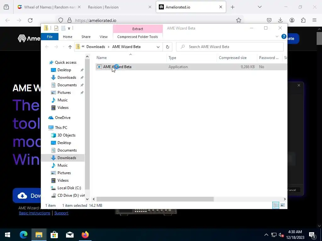Viewport: 322px width, 241px height.
Task: Sort by Compressed size column header
Action: [x=233, y=58]
